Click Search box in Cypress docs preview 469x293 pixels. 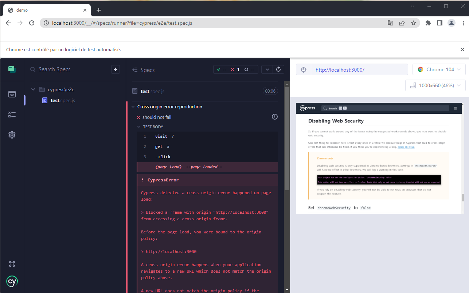(385, 108)
